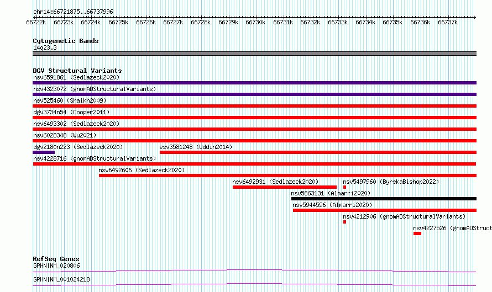The image size is (492, 292).
Task: Click the red nsv4228716 variant bar
Action: pos(254,164)
